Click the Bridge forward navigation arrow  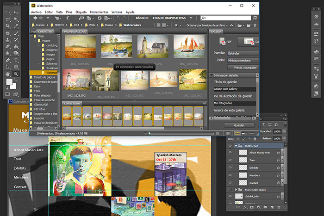tap(41, 18)
